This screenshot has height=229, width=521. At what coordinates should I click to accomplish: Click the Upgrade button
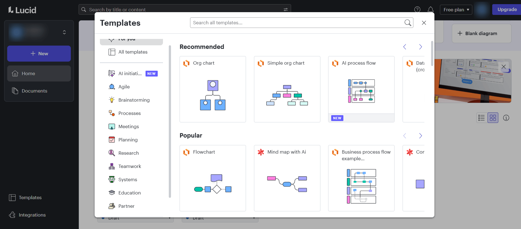point(507,9)
